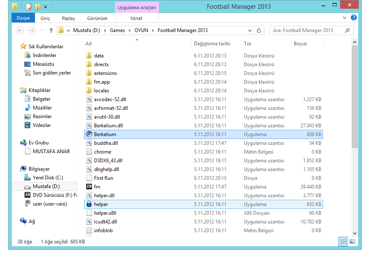Screen dimensions: 370x258
Task: Select the fm.app folder icon
Action: click(89, 82)
